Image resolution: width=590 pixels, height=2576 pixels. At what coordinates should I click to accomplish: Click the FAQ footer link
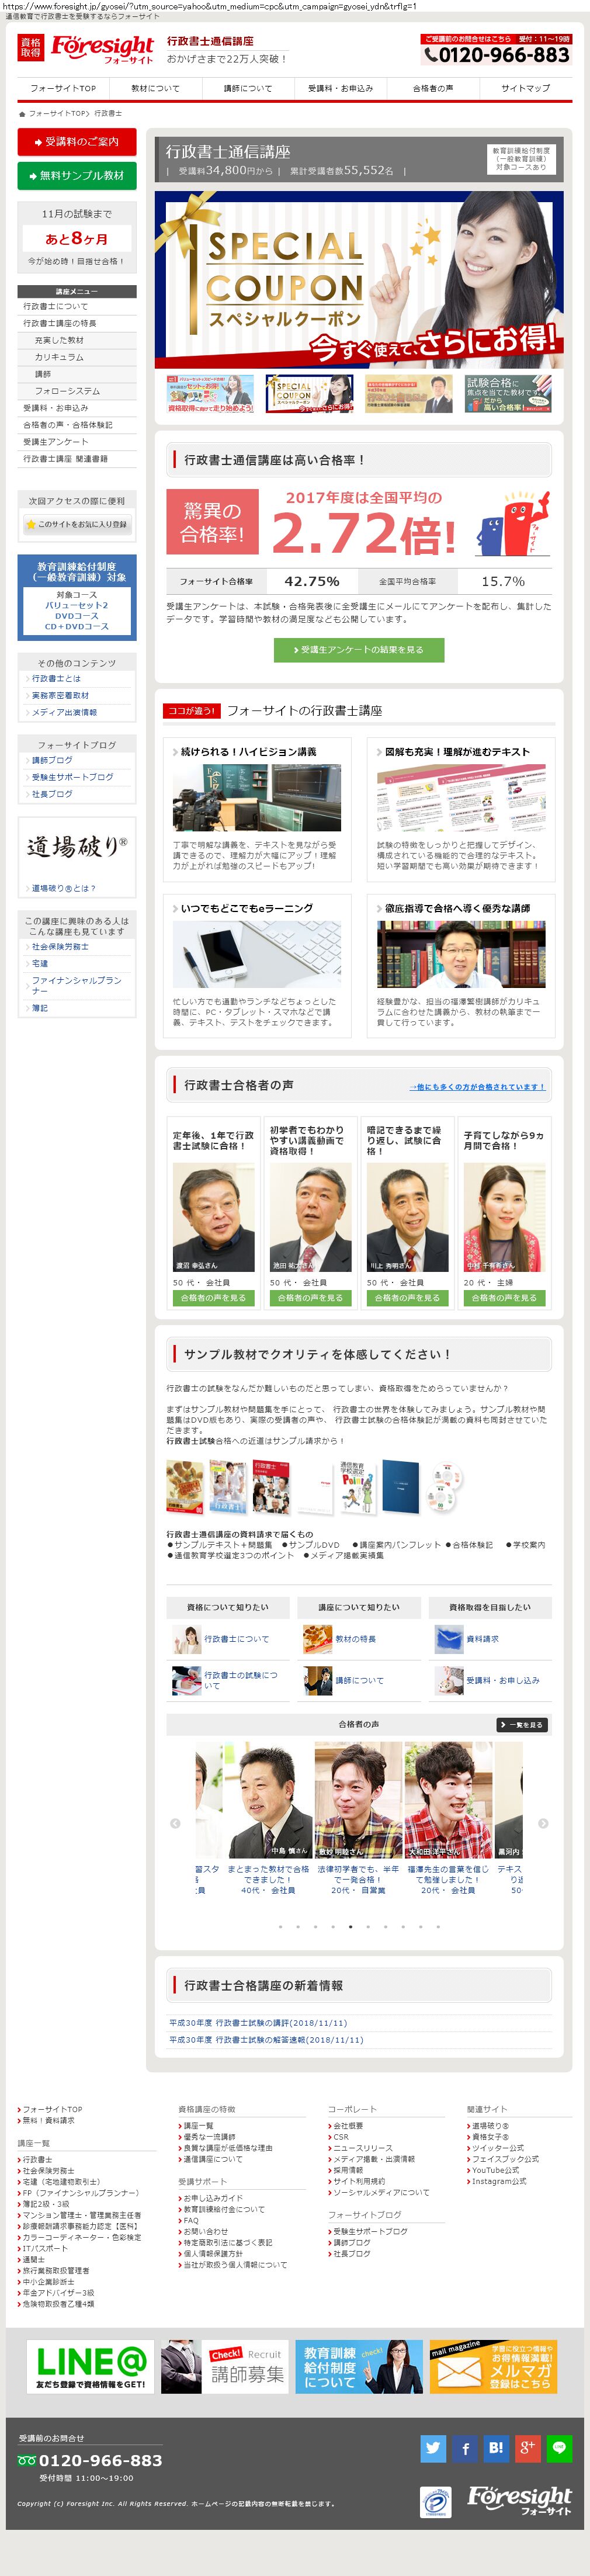[191, 2220]
